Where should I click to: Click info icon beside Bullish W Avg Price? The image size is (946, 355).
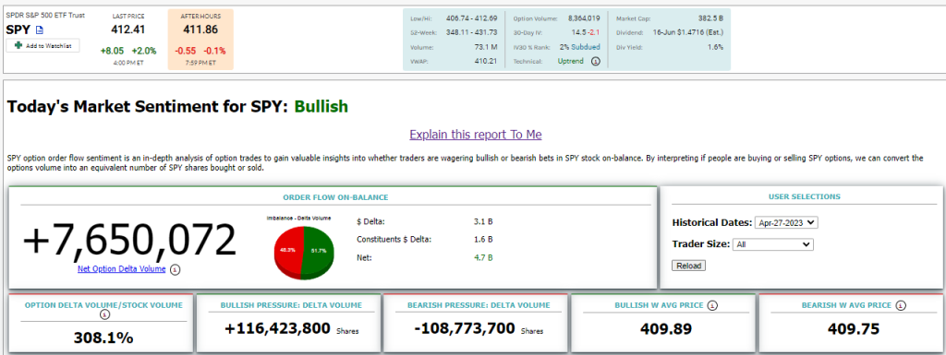click(x=712, y=305)
